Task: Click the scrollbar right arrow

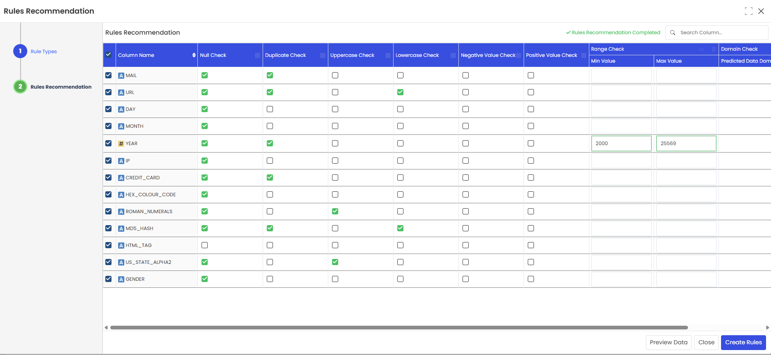Action: point(767,328)
